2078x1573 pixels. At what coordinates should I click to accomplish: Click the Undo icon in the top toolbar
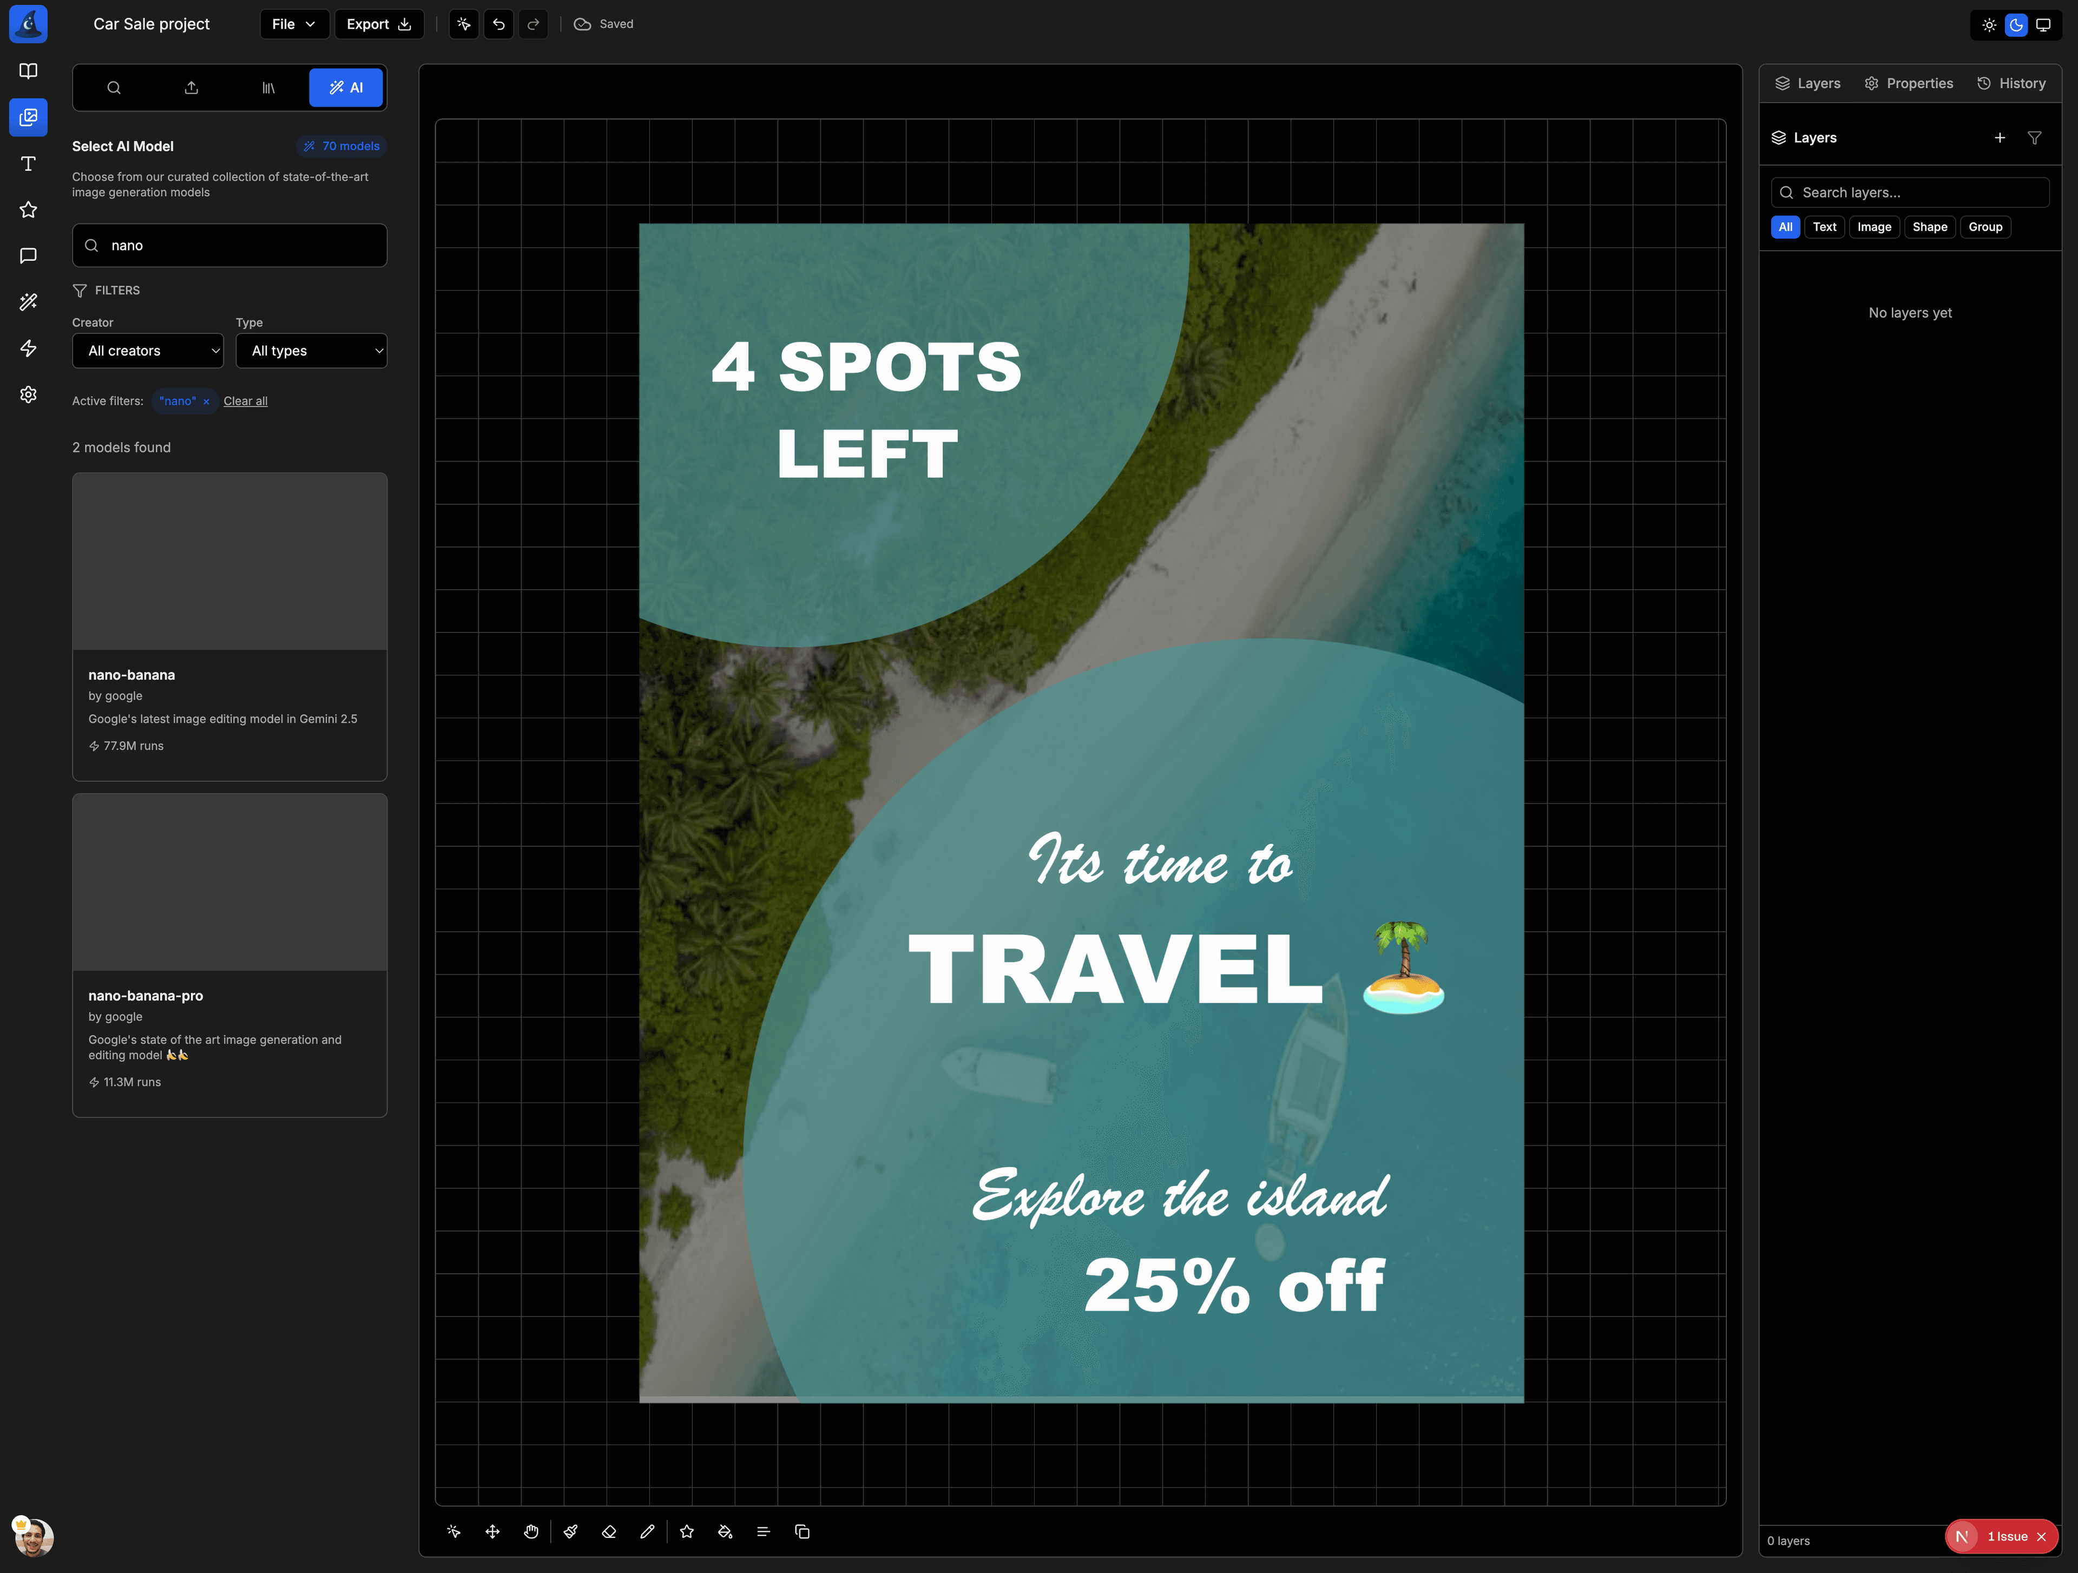498,23
